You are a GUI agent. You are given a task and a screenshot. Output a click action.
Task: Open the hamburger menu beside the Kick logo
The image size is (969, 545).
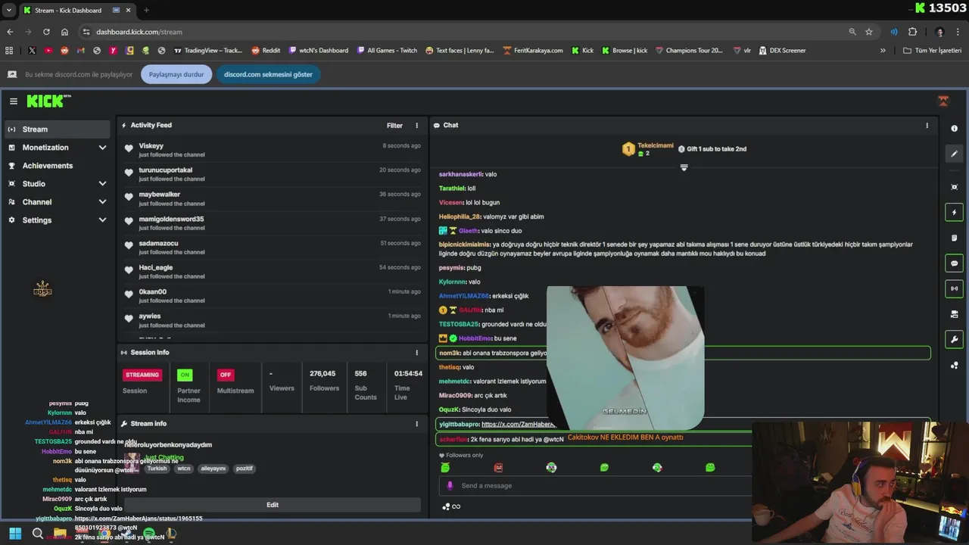[x=14, y=101]
